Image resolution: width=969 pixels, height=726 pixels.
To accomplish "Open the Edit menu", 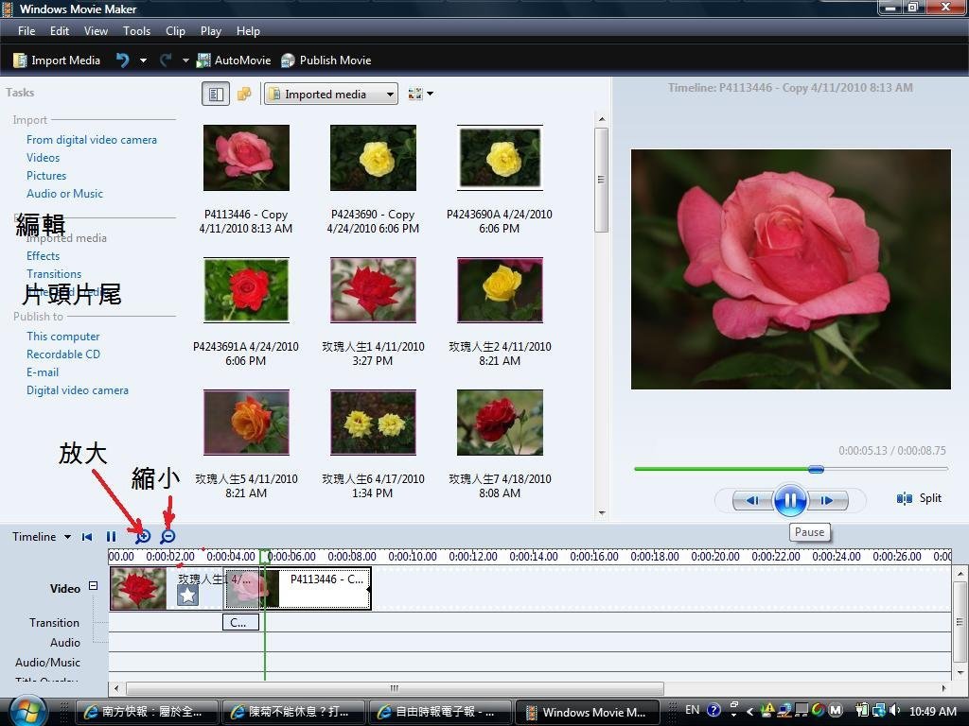I will click(x=60, y=31).
